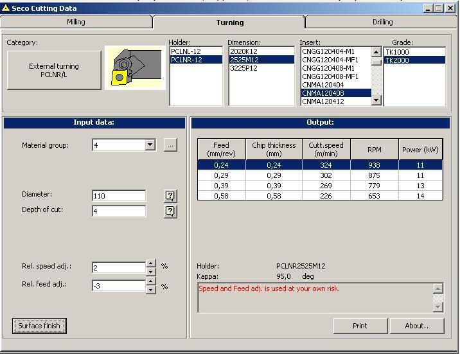Expand the Material group dropdown
Screen dimensions: 460x354
[x=150, y=145]
